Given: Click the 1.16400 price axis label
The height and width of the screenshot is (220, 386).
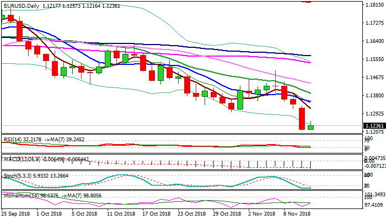Looking at the screenshot, I should coord(374,41).
